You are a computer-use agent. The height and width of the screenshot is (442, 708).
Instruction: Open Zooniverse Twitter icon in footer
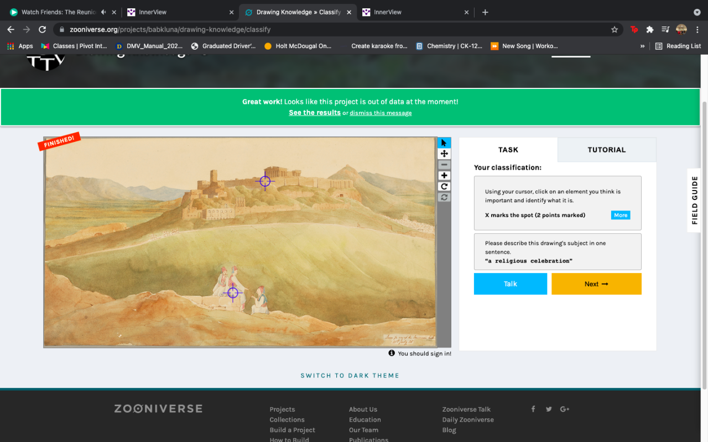click(x=549, y=409)
